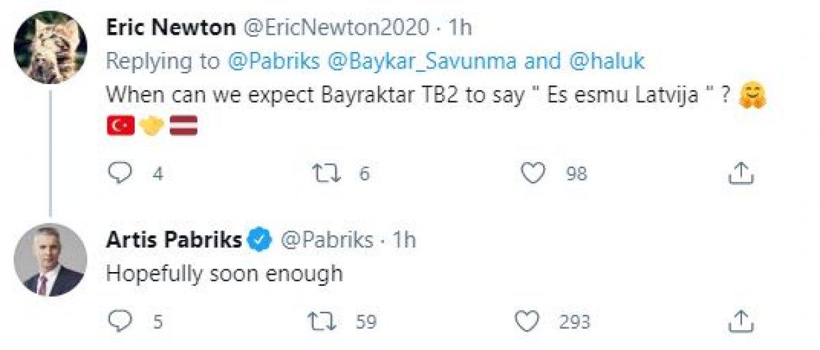820x350 pixels.
Task: Reply to Artis Pabriks' tweet
Action: point(120,321)
